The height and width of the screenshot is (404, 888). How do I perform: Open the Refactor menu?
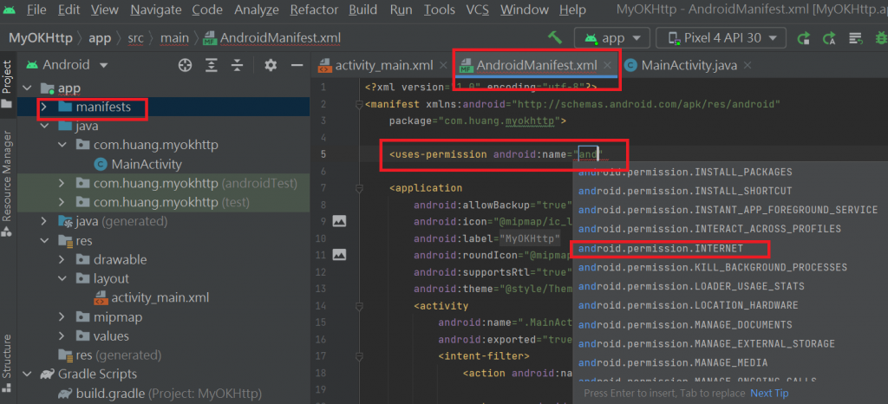pyautogui.click(x=314, y=10)
